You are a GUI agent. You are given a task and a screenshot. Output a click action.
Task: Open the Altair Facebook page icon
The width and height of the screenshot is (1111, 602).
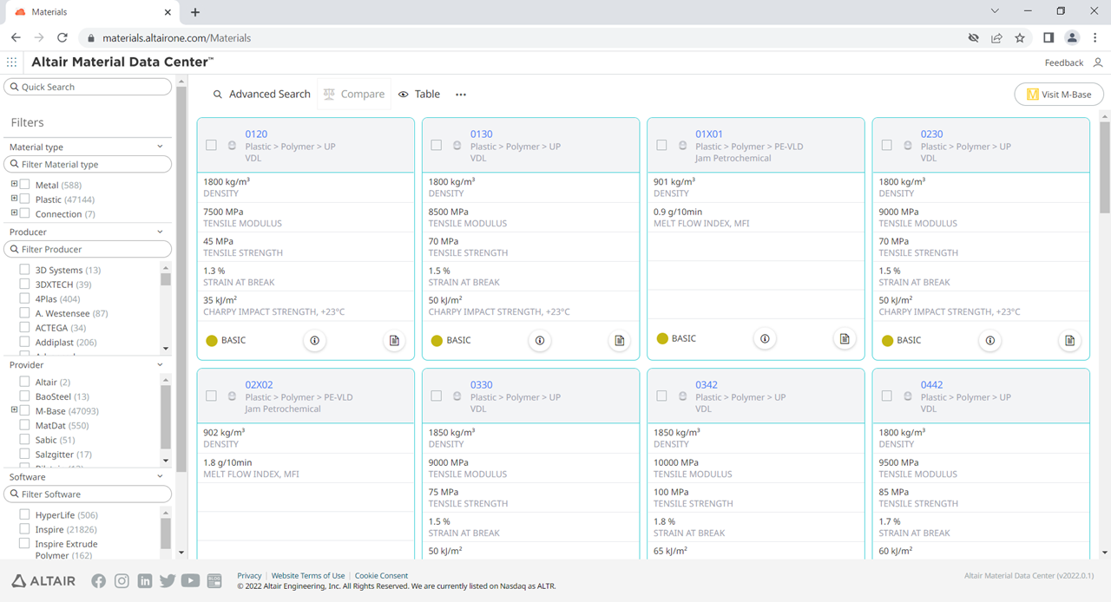[99, 581]
